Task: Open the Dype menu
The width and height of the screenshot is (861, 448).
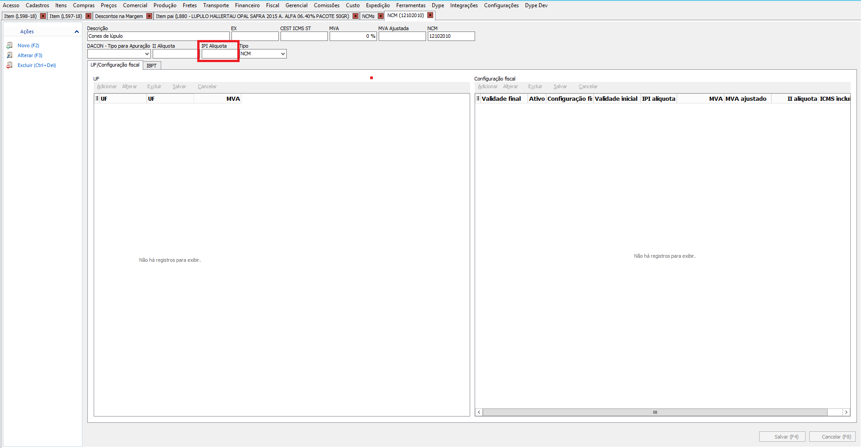Action: [438, 5]
